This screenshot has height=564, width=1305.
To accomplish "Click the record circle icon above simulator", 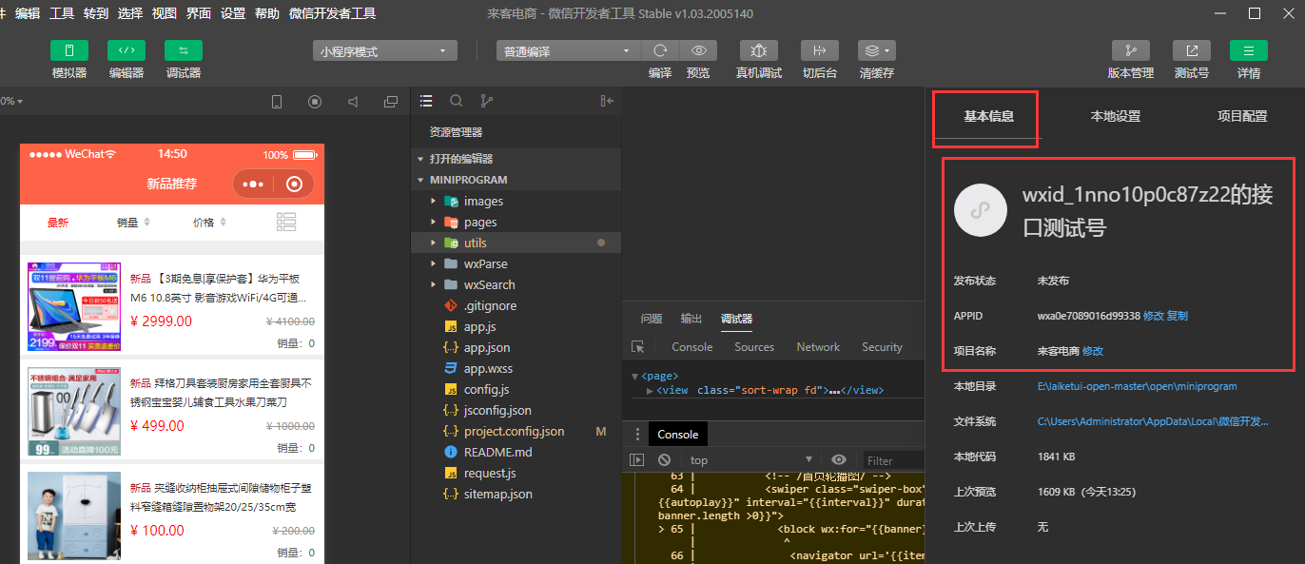I will point(315,102).
